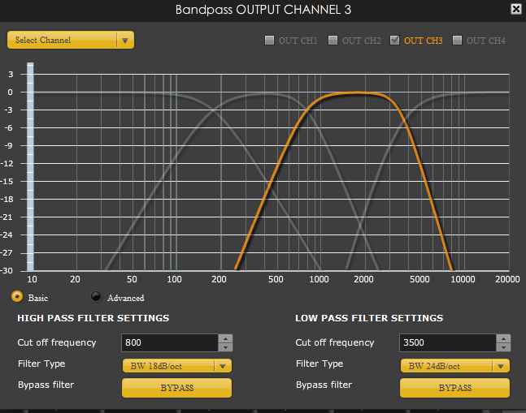Bypass the low pass filter
Image resolution: width=526 pixels, height=413 pixels.
(x=455, y=388)
